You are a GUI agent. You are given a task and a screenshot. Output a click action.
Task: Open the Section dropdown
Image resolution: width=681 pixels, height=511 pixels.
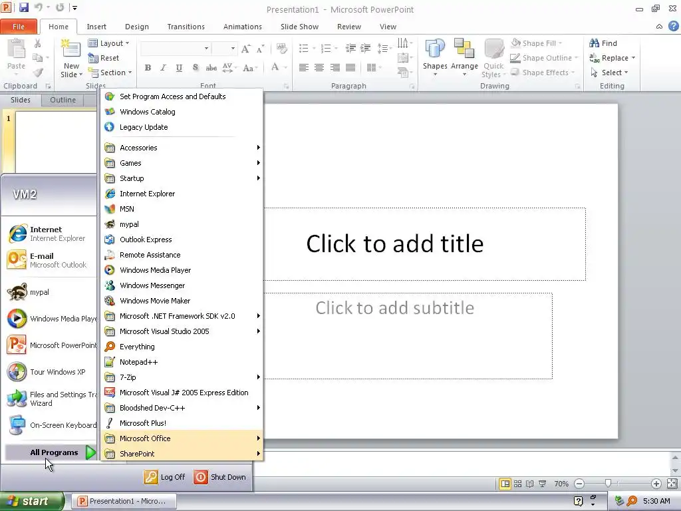coord(110,73)
